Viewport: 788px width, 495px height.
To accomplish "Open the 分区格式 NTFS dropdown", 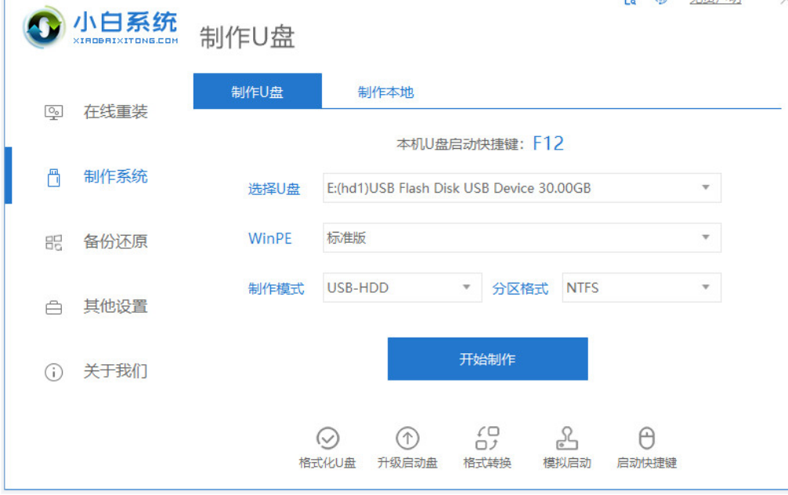I will (x=642, y=288).
